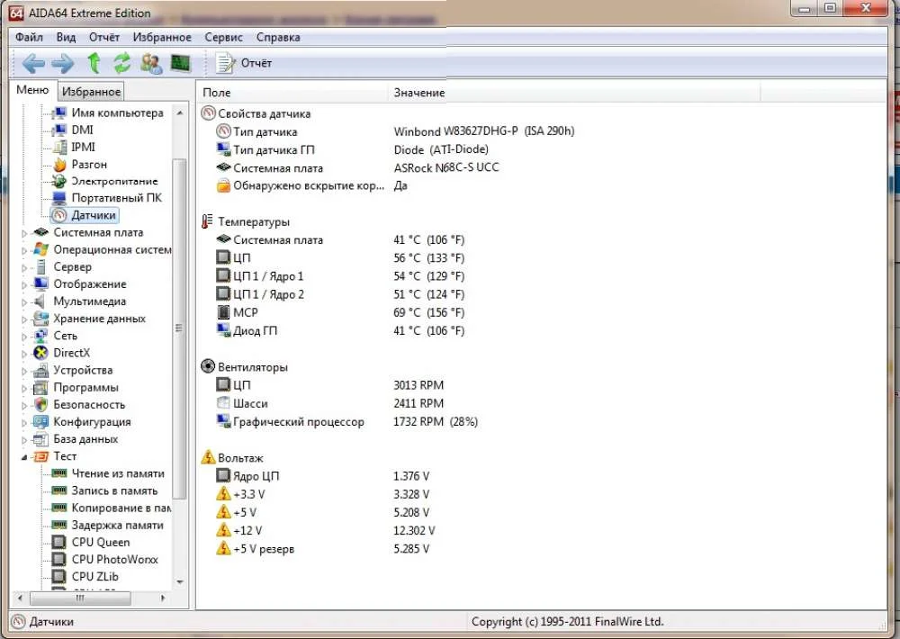The width and height of the screenshot is (900, 639).
Task: Click the CPU Queen benchmark icon
Action: tap(58, 543)
